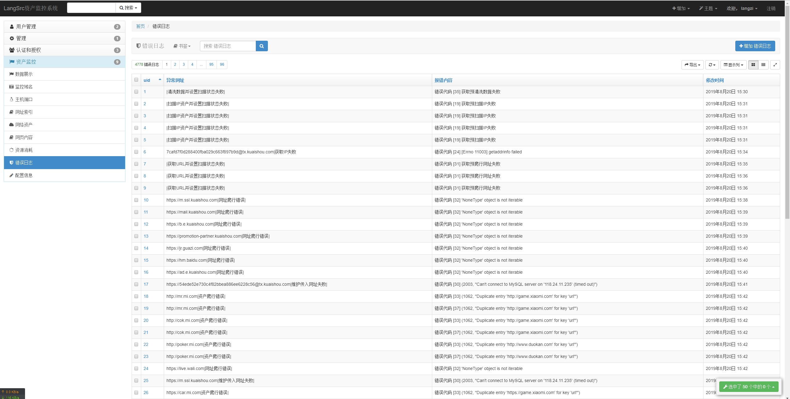Open 主机端口 sidebar item

(x=24, y=99)
